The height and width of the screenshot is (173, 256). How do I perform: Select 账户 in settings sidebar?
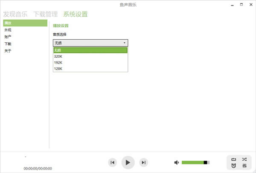(25, 37)
